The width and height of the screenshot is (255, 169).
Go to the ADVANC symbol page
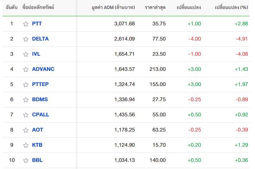(43, 69)
